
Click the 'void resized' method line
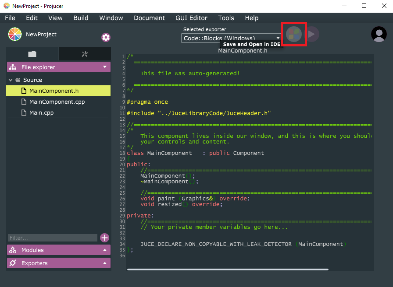point(181,204)
